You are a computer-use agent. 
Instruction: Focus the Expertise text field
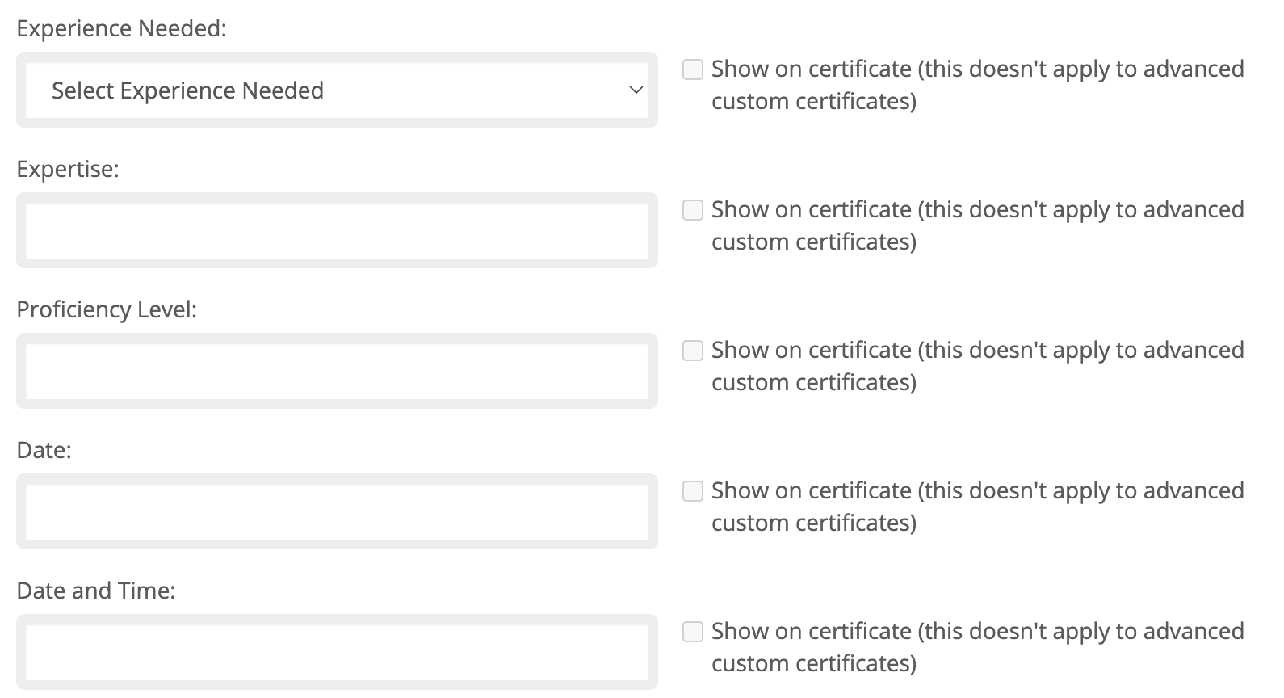(336, 231)
